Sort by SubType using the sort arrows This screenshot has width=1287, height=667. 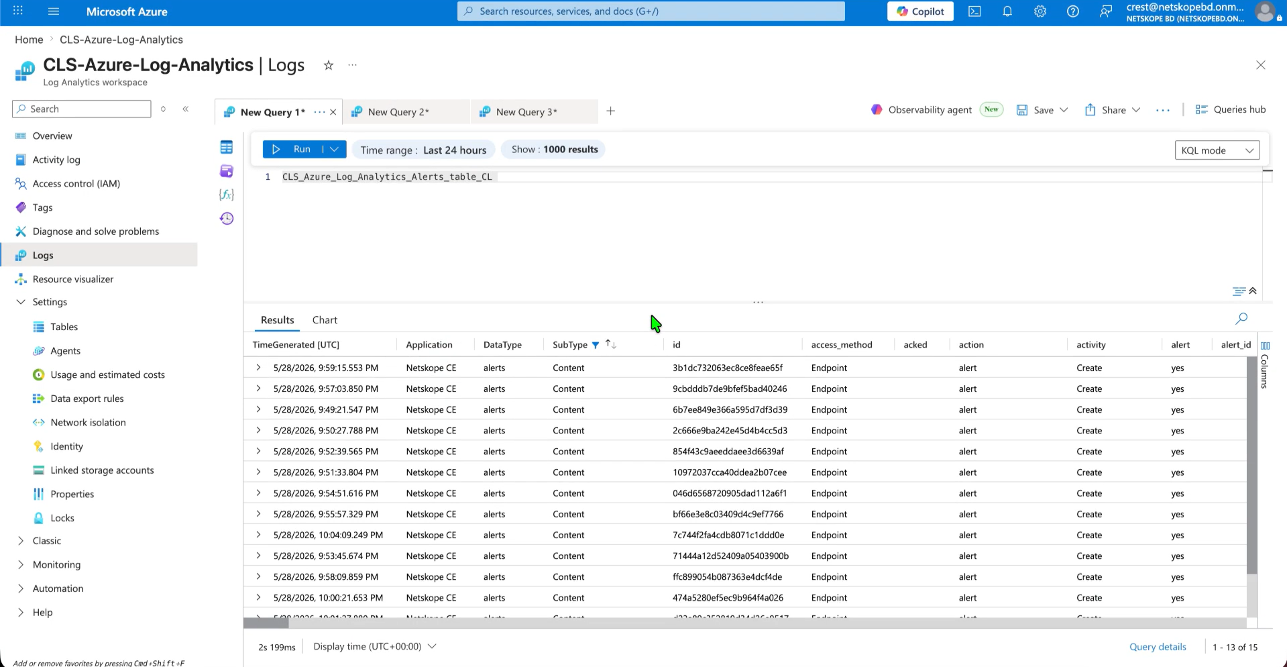click(610, 344)
